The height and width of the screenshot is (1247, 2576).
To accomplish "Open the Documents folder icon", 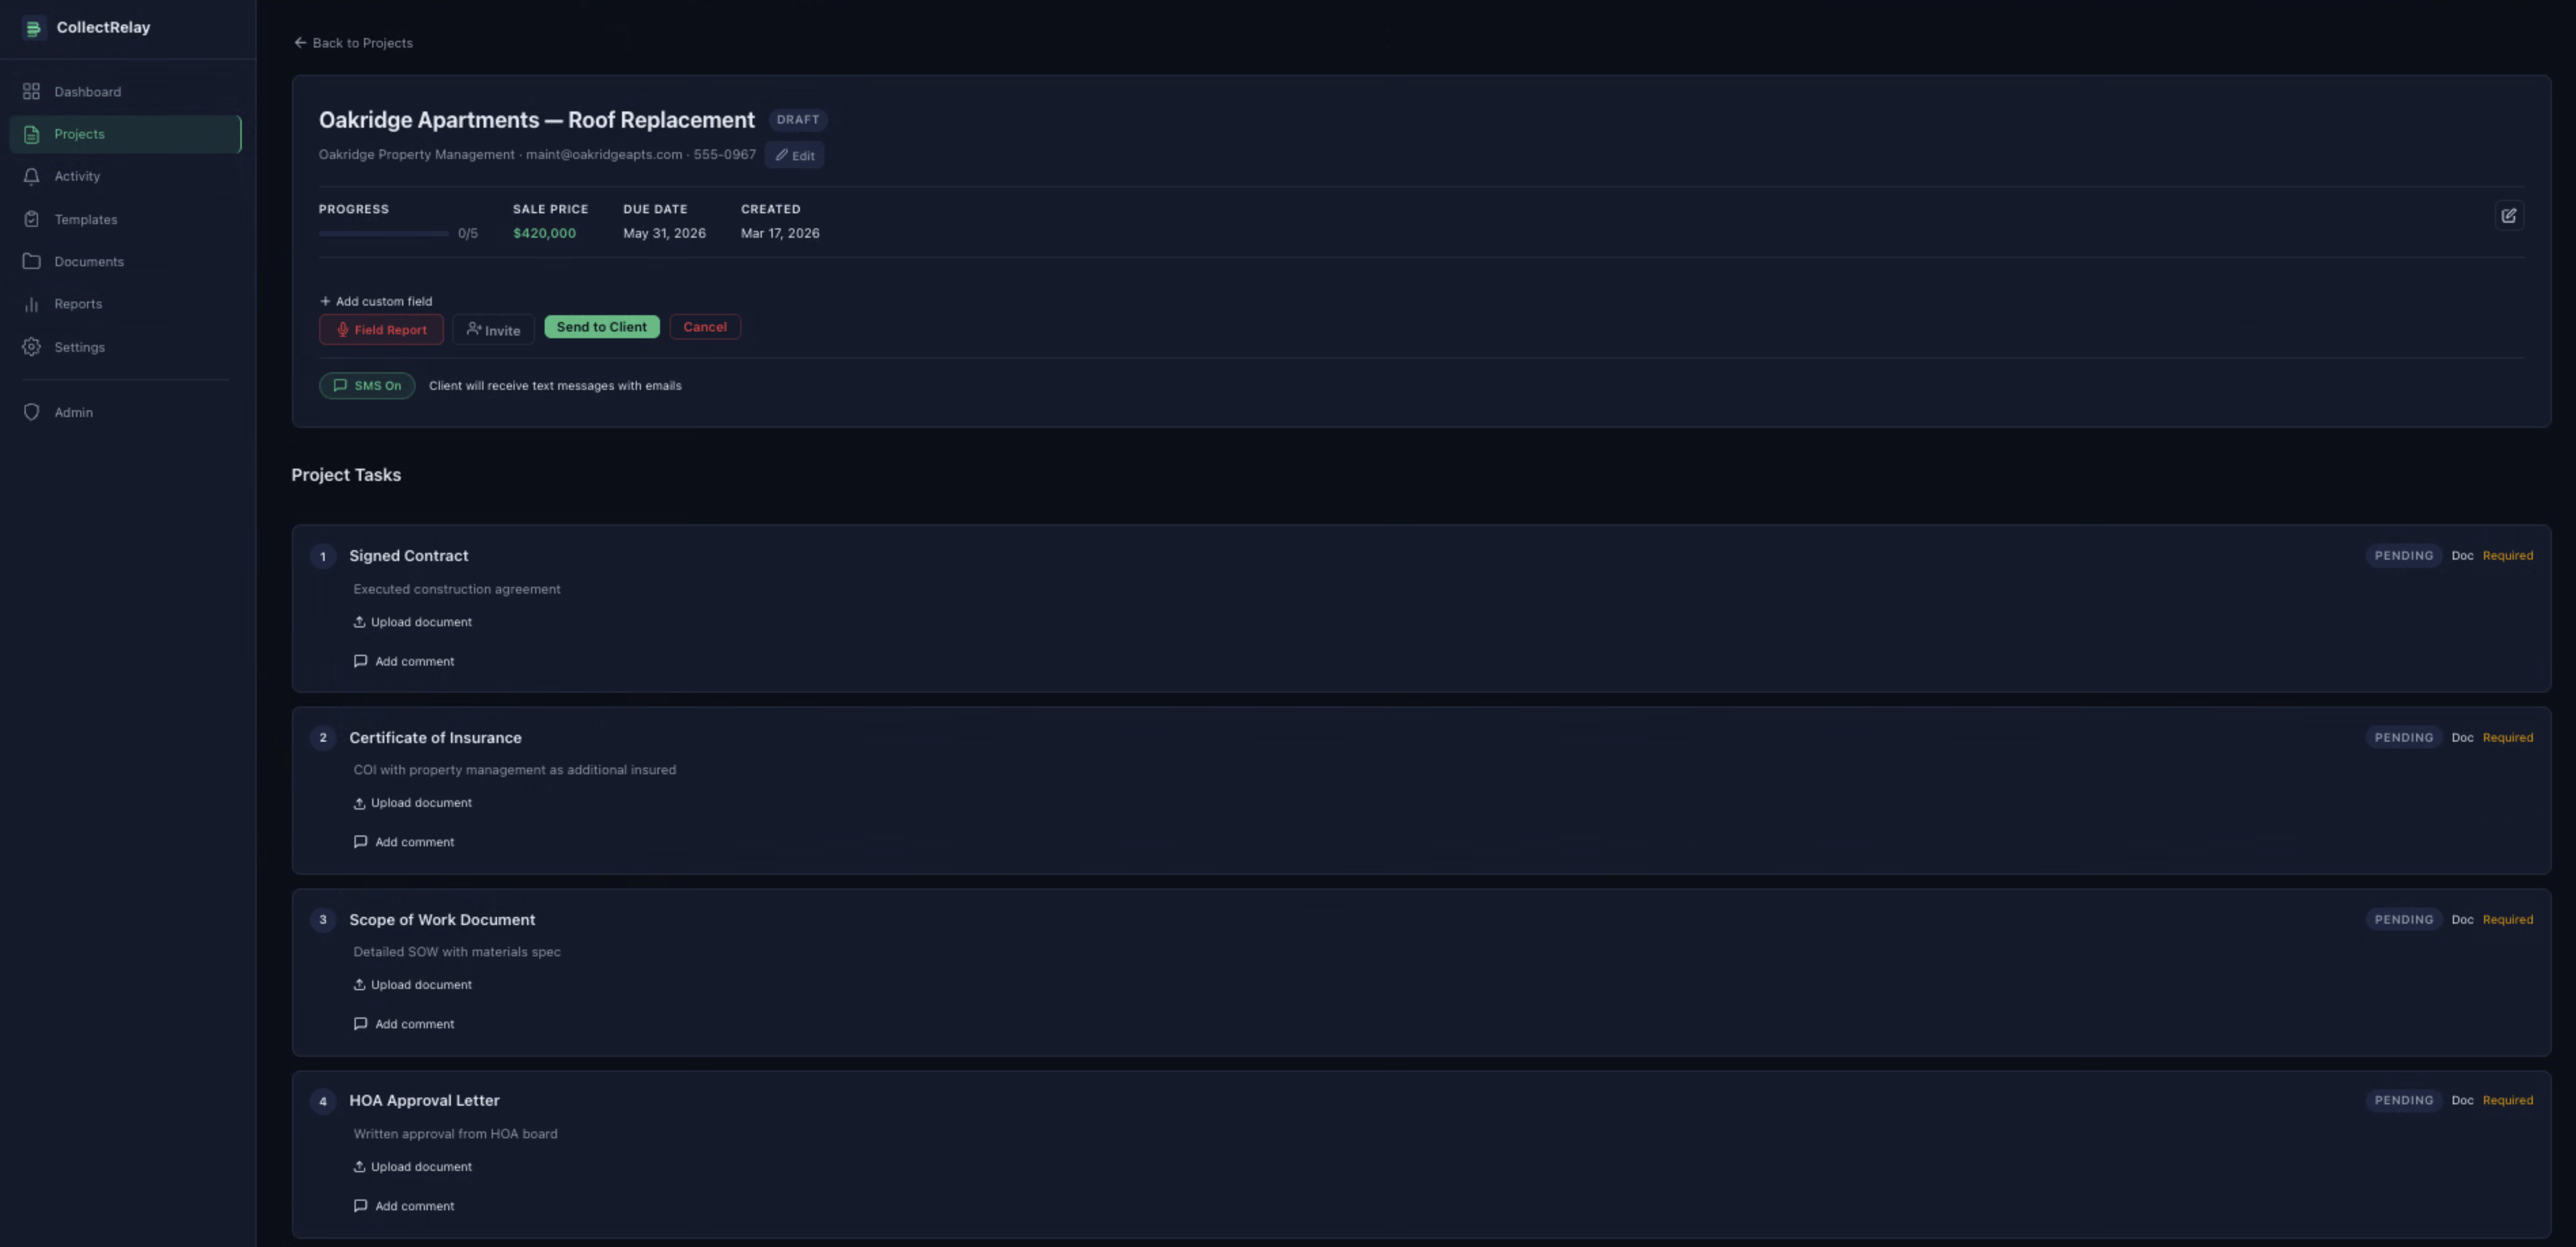I will tap(32, 261).
